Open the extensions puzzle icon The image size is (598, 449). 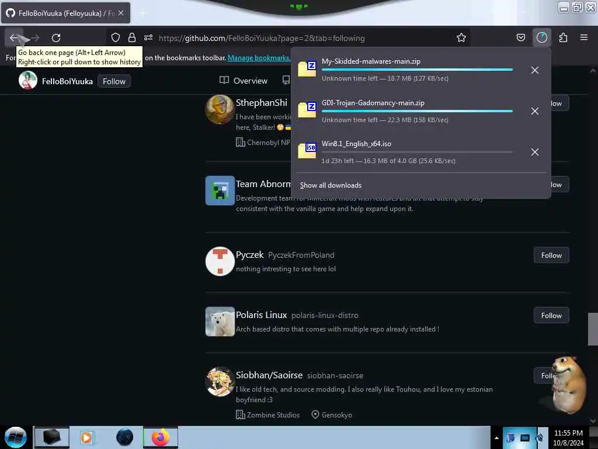pos(563,37)
